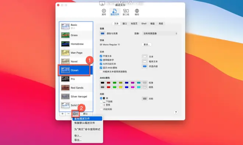Click the standard green ANSI swatch
This screenshot has width=243, height=145.
click(115, 83)
